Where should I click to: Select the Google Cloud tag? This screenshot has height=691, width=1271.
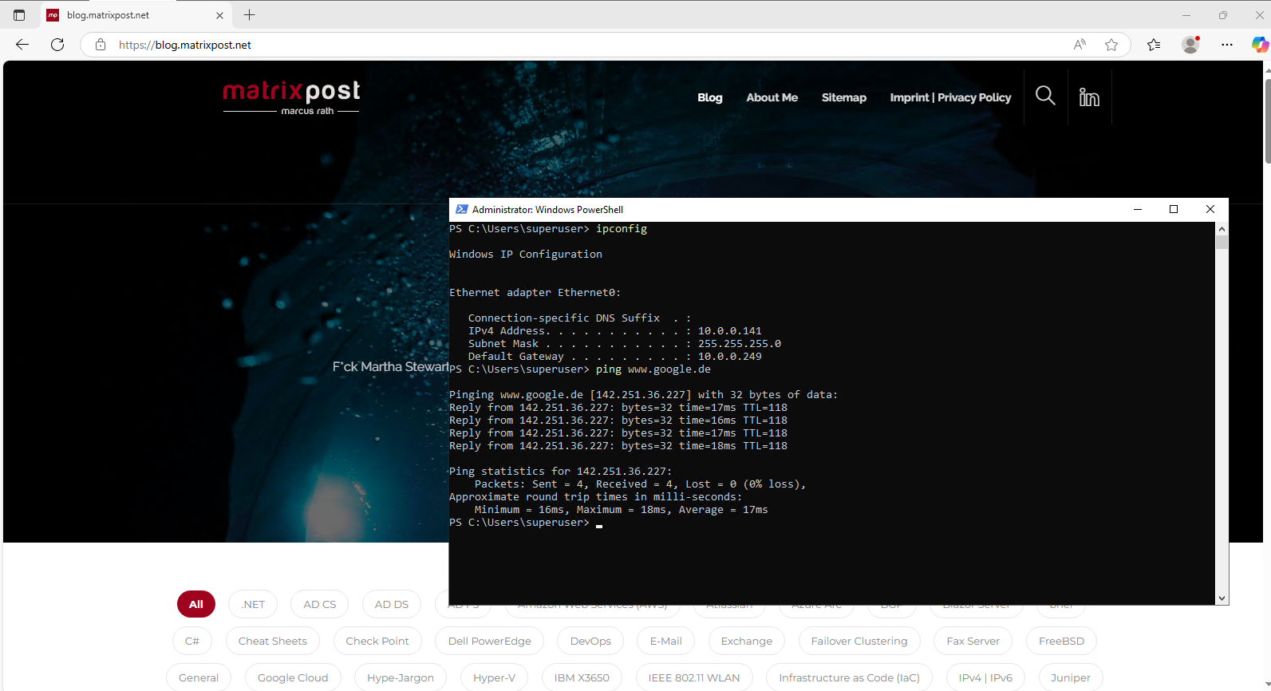pos(293,677)
